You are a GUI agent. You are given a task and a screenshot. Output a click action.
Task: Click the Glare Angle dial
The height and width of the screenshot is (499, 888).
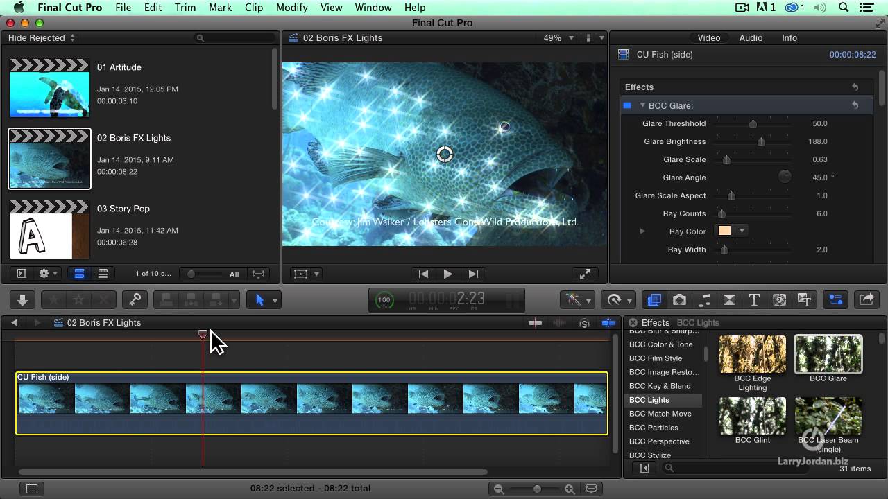[785, 177]
